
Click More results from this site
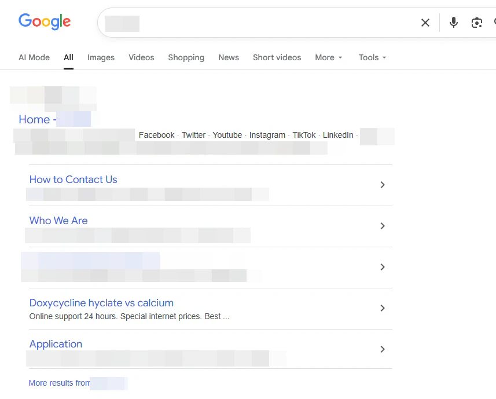tap(59, 383)
